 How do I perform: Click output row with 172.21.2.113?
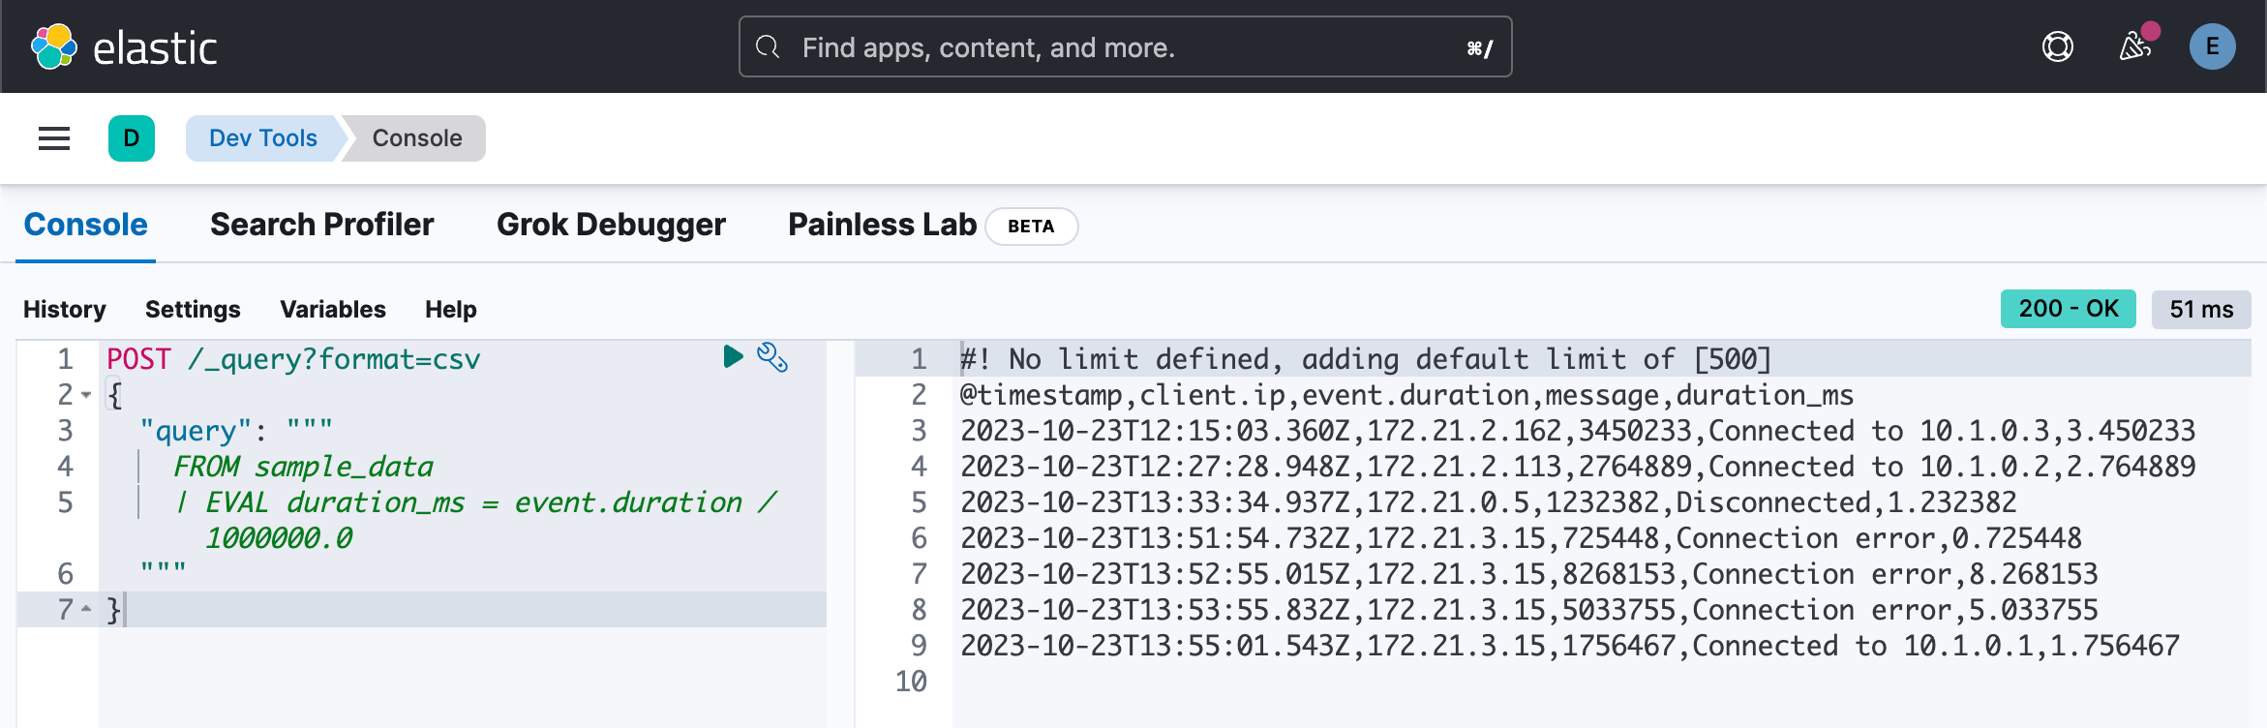pyautogui.click(x=1578, y=467)
